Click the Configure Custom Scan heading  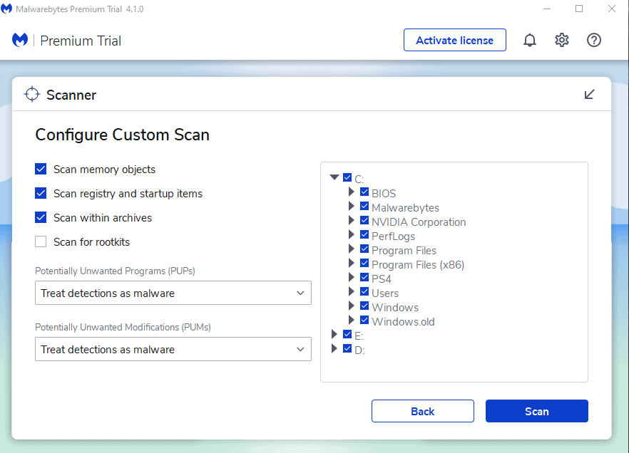(123, 135)
